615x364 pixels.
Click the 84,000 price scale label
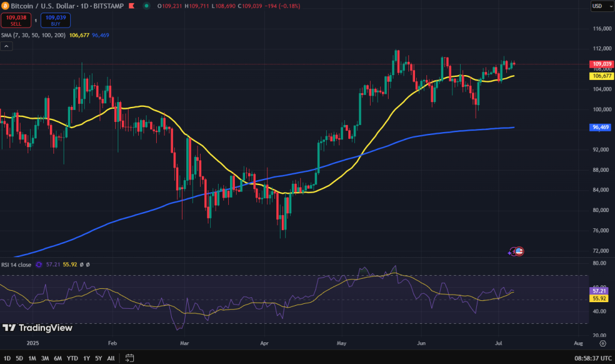601,190
